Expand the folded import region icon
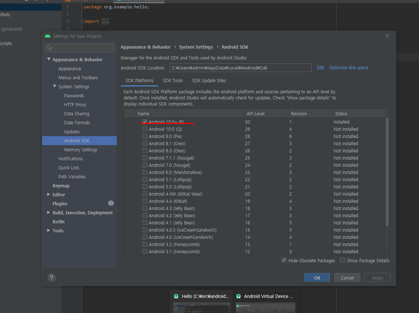 point(82,21)
